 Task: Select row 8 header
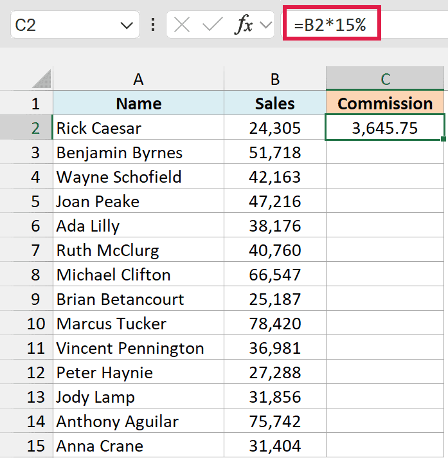26,274
